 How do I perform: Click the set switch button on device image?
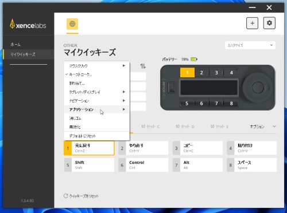coord(172,88)
